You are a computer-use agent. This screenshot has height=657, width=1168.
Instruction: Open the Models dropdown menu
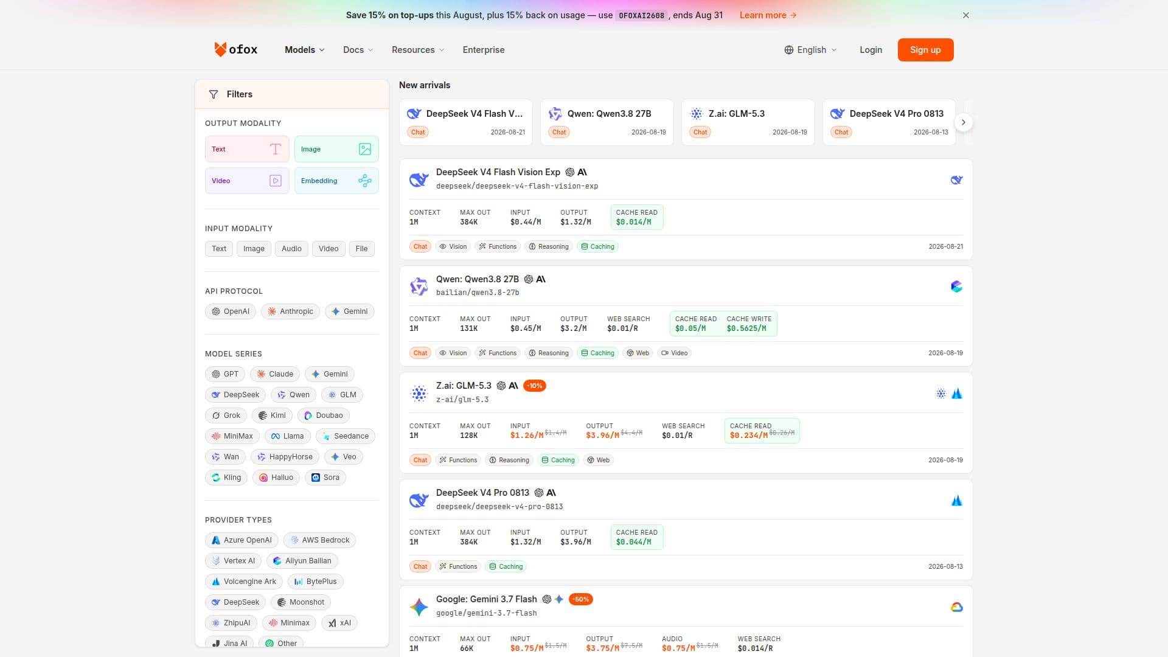(305, 50)
